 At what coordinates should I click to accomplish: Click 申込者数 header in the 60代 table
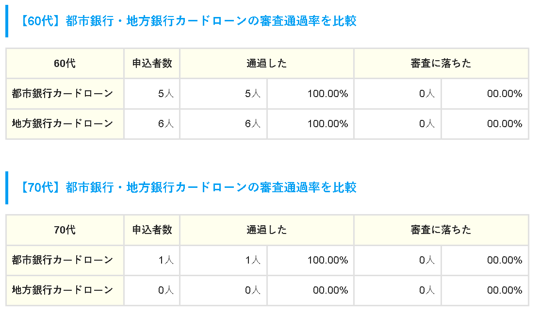coord(152,64)
